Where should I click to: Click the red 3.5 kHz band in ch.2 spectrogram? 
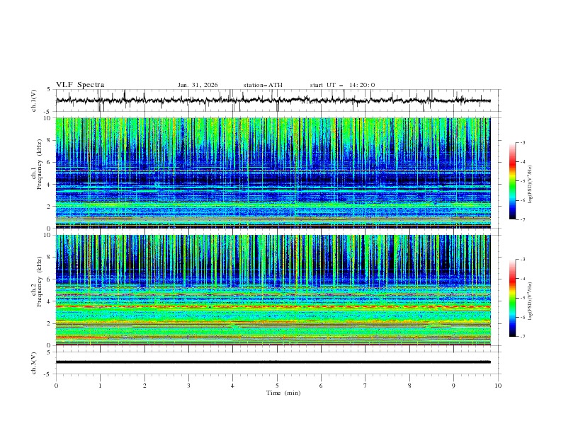pos(273,306)
